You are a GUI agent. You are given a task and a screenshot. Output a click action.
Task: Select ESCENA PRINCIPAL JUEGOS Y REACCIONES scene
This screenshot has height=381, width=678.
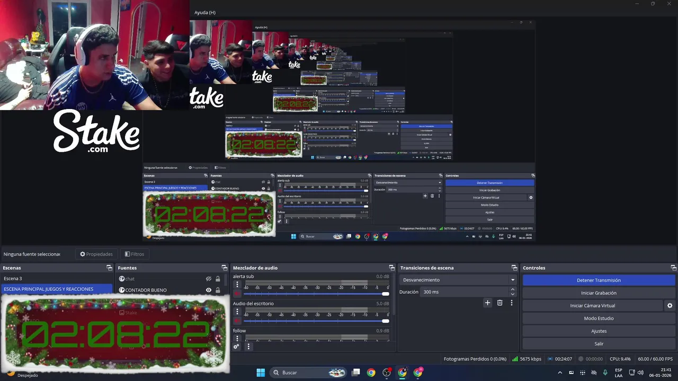coord(57,289)
